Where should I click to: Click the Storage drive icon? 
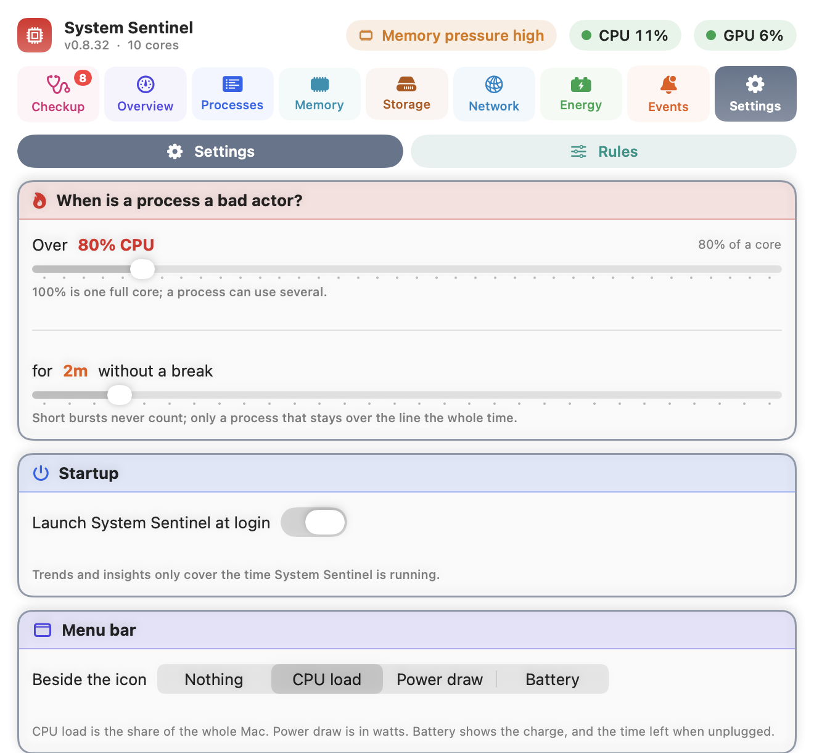pos(406,84)
